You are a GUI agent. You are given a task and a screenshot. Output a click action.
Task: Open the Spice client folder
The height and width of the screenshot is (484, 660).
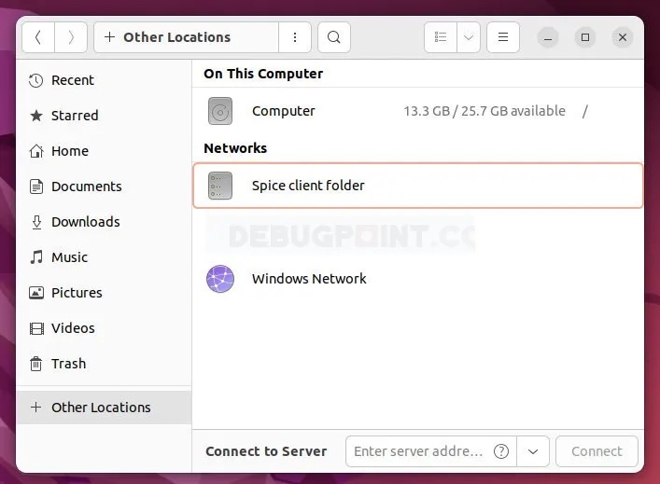(308, 186)
